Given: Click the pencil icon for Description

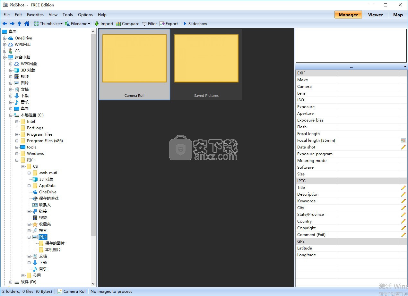Looking at the screenshot, I should pyautogui.click(x=404, y=194).
